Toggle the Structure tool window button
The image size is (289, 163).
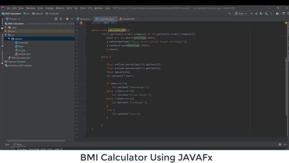coord(2,40)
